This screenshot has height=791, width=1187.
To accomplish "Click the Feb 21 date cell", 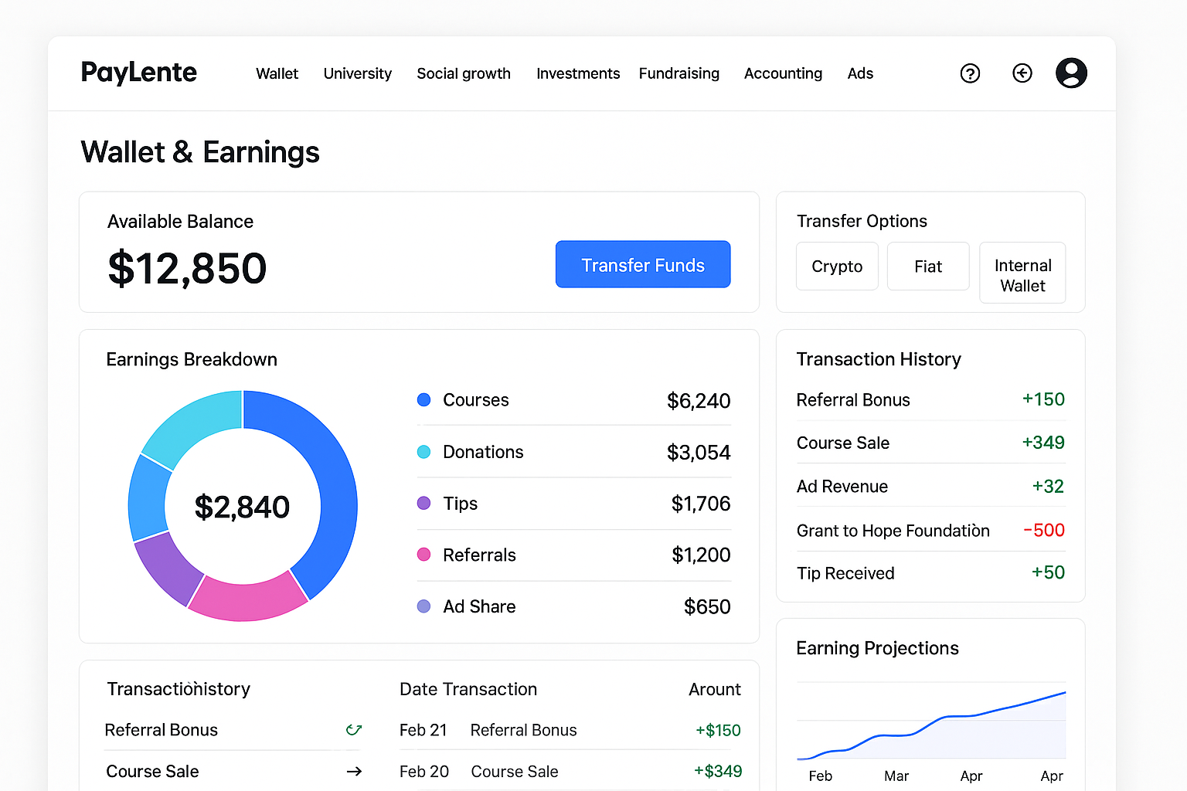I will point(423,730).
